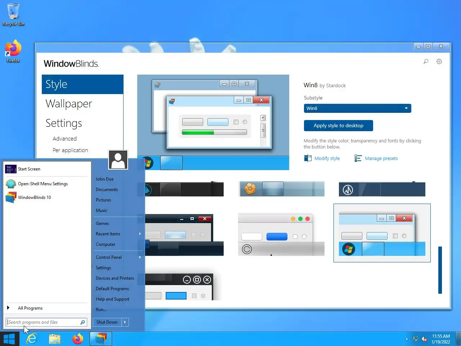461x346 pixels.
Task: Open Settings in the Start menu's right column
Action: tap(103, 268)
